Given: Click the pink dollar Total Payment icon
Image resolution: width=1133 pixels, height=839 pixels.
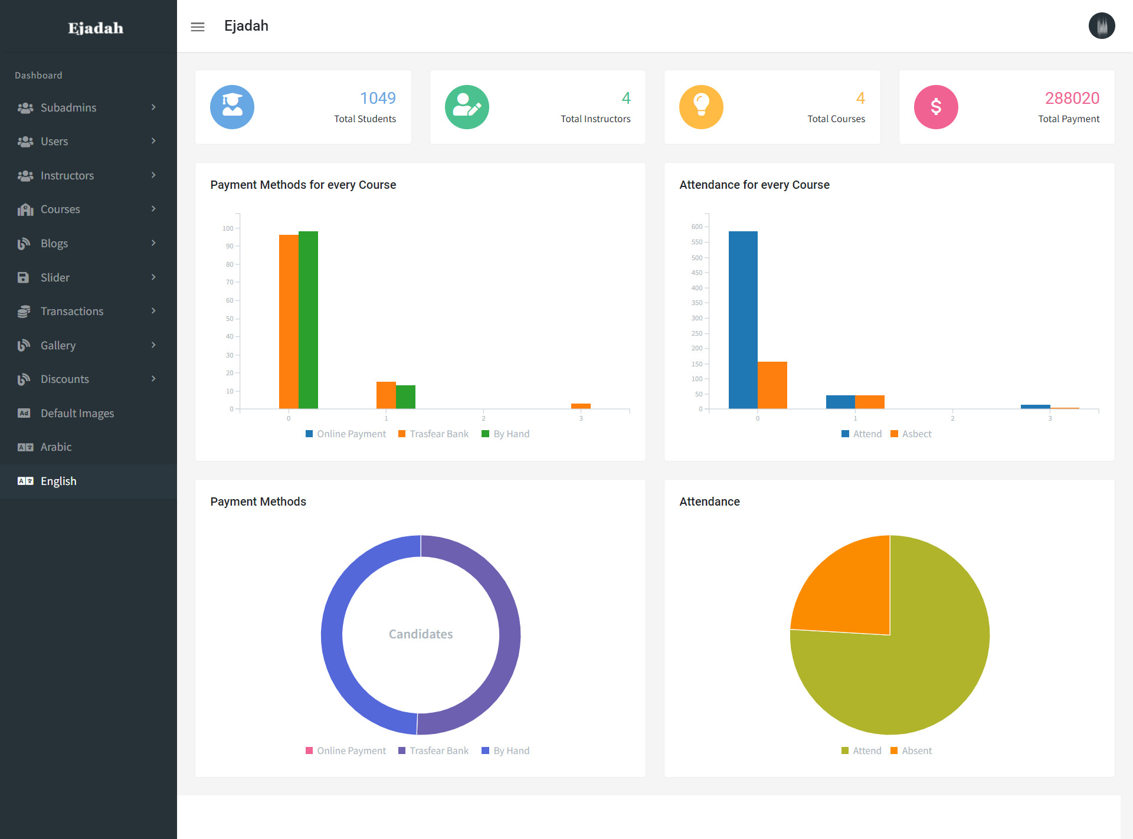Looking at the screenshot, I should pos(936,107).
